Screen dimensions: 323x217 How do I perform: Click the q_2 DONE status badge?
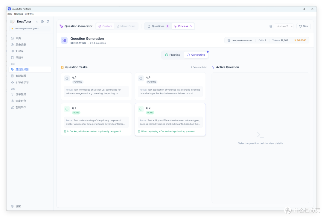coord(150,113)
